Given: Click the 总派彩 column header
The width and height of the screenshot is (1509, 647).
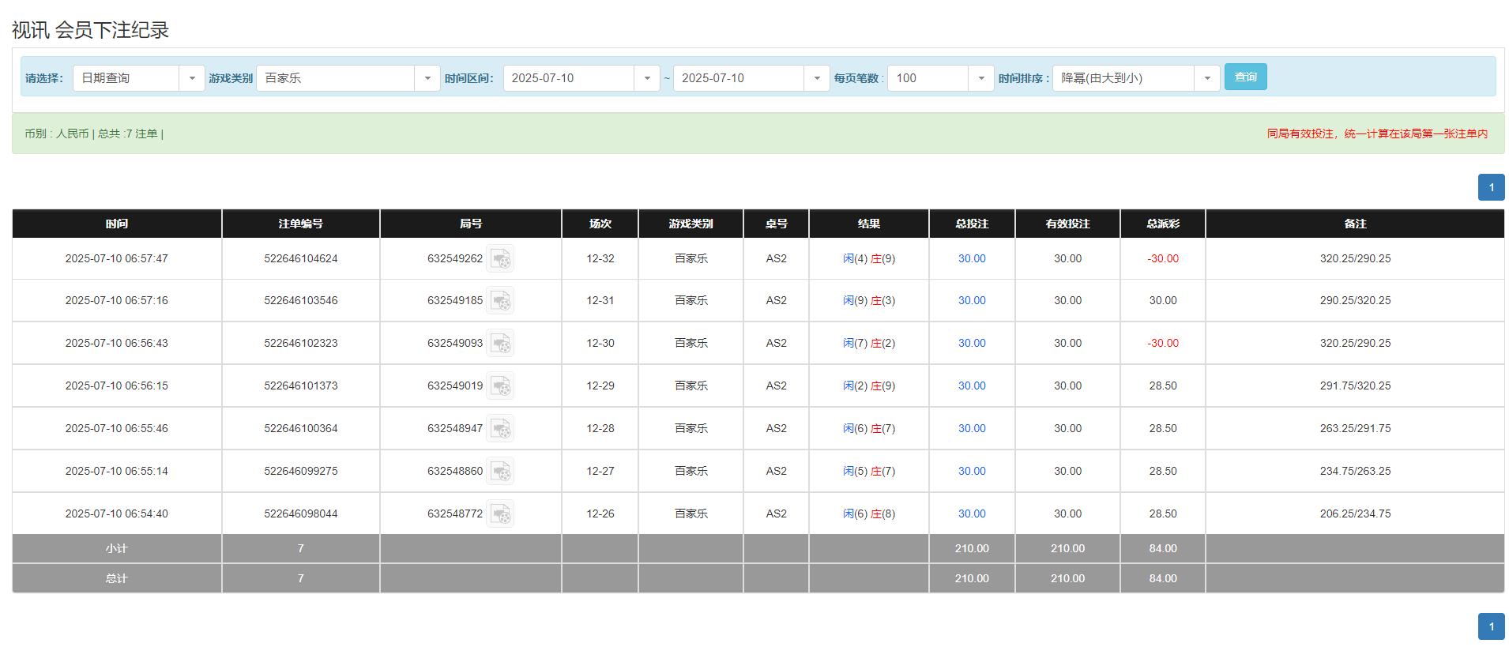Looking at the screenshot, I should point(1162,224).
